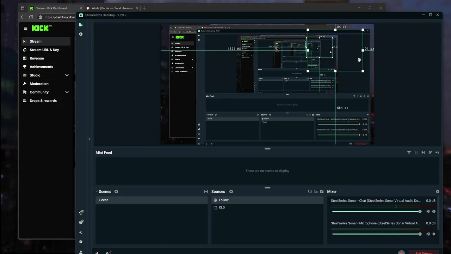Click the icon directly above the sparkle icon
The width and height of the screenshot is (451, 254).
click(81, 222)
